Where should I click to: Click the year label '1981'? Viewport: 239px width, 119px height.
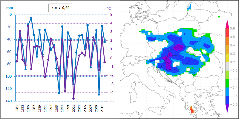coord(17,108)
